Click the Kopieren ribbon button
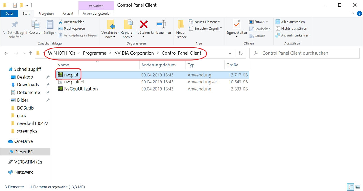The width and height of the screenshot is (363, 191). point(35,27)
